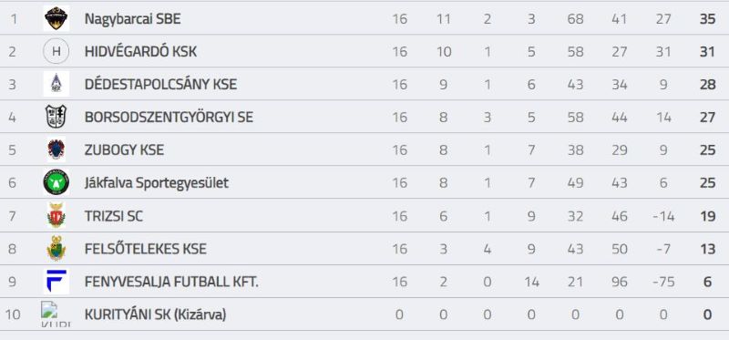Screen dimensions: 729x340
Task: Click the Nagybarcai SBE team logo
Action: (x=56, y=18)
